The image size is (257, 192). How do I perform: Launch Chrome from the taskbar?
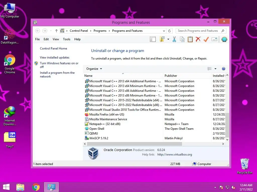tap(36, 187)
